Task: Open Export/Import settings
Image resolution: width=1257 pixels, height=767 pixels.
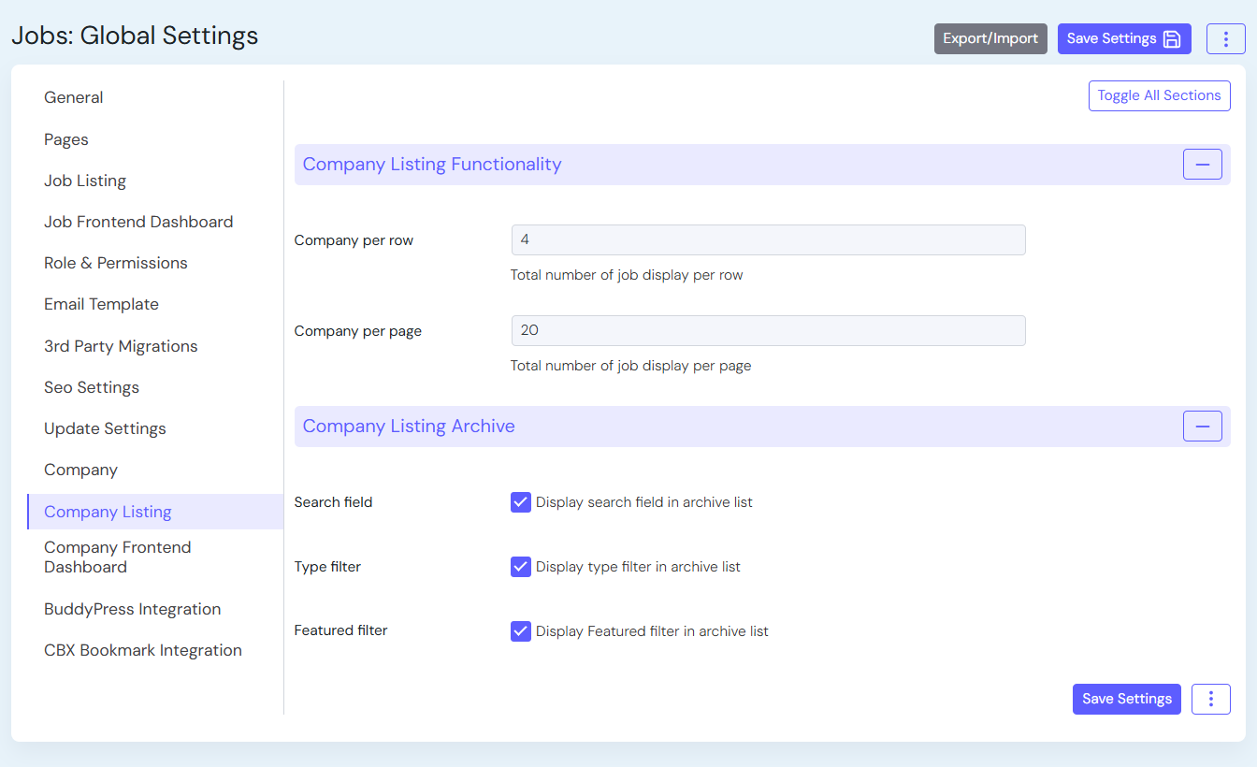Action: pyautogui.click(x=990, y=39)
